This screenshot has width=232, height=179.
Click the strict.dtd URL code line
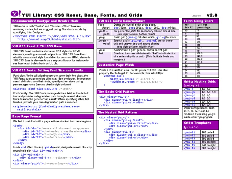point(49,39)
